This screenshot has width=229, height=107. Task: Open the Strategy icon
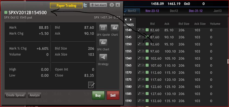103,57
